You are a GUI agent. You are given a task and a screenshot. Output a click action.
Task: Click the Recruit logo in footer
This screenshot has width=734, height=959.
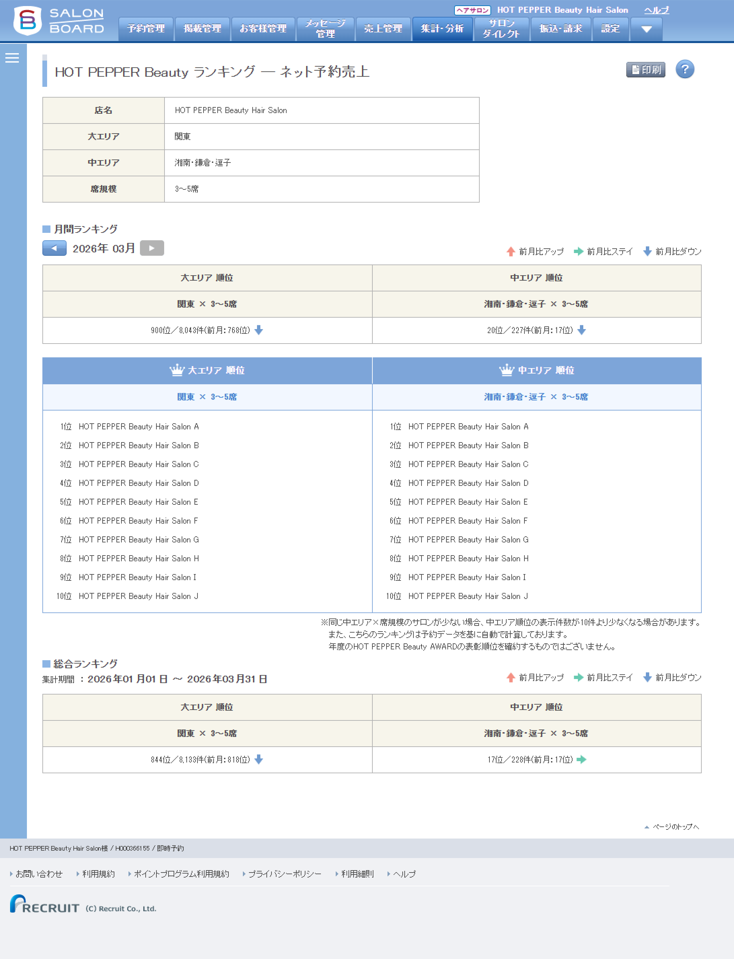44,904
